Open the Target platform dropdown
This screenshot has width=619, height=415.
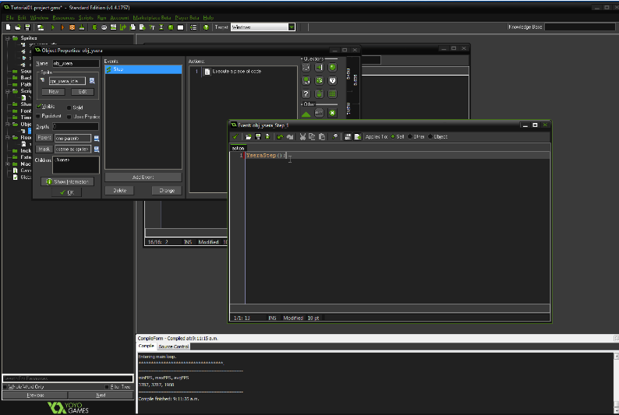coord(292,27)
